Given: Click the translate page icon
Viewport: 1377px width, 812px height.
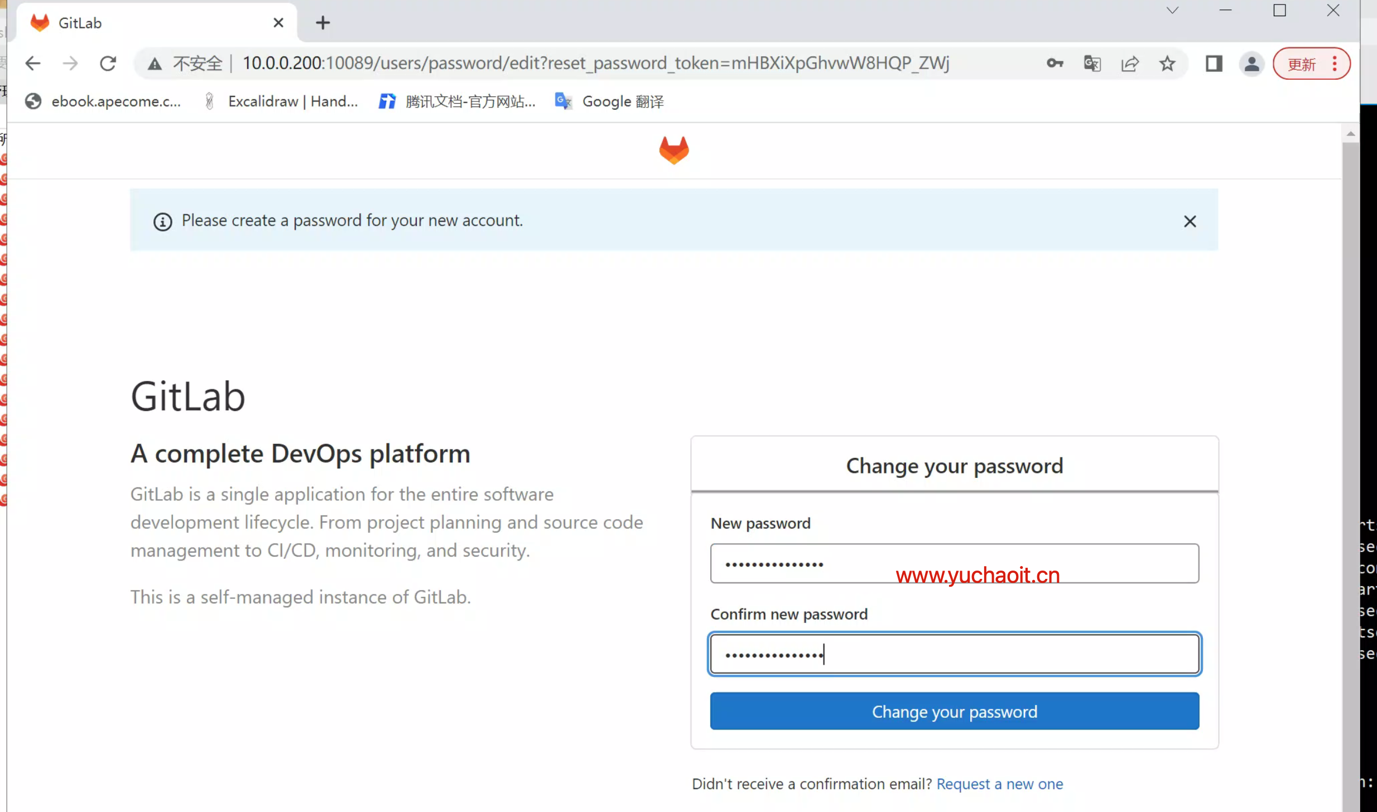Looking at the screenshot, I should point(1092,64).
